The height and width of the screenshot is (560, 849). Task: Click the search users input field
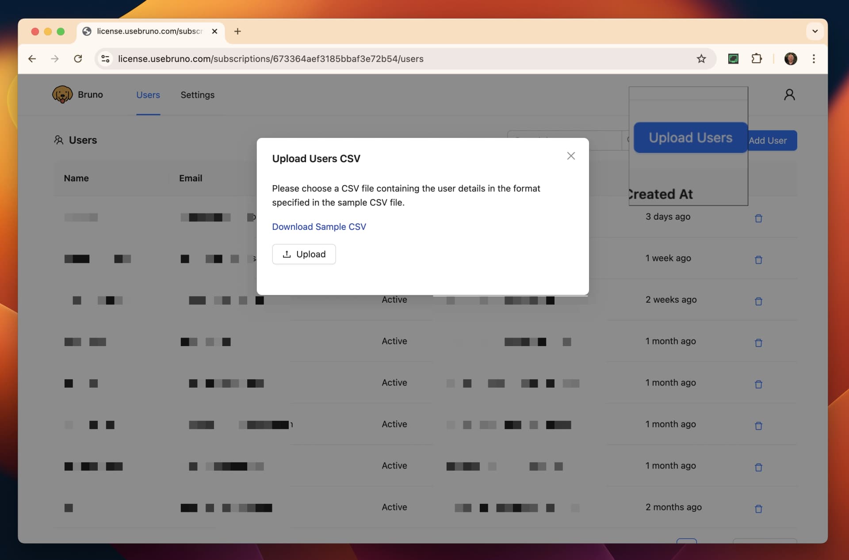coord(565,140)
